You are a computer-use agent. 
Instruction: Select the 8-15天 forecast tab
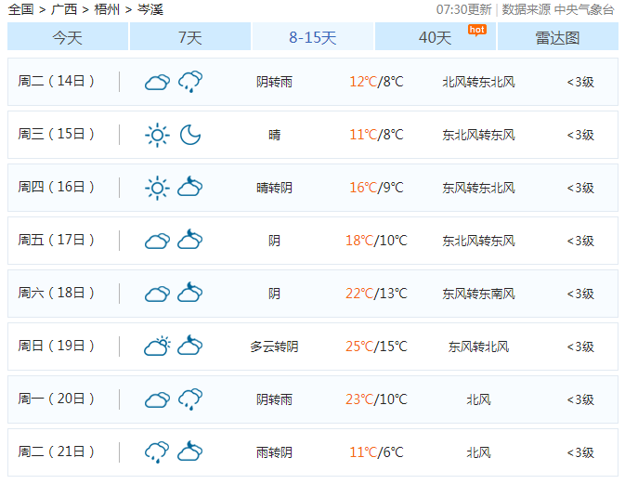(313, 37)
